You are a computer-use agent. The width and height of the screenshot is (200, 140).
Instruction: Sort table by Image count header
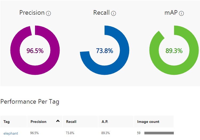pos(148,122)
